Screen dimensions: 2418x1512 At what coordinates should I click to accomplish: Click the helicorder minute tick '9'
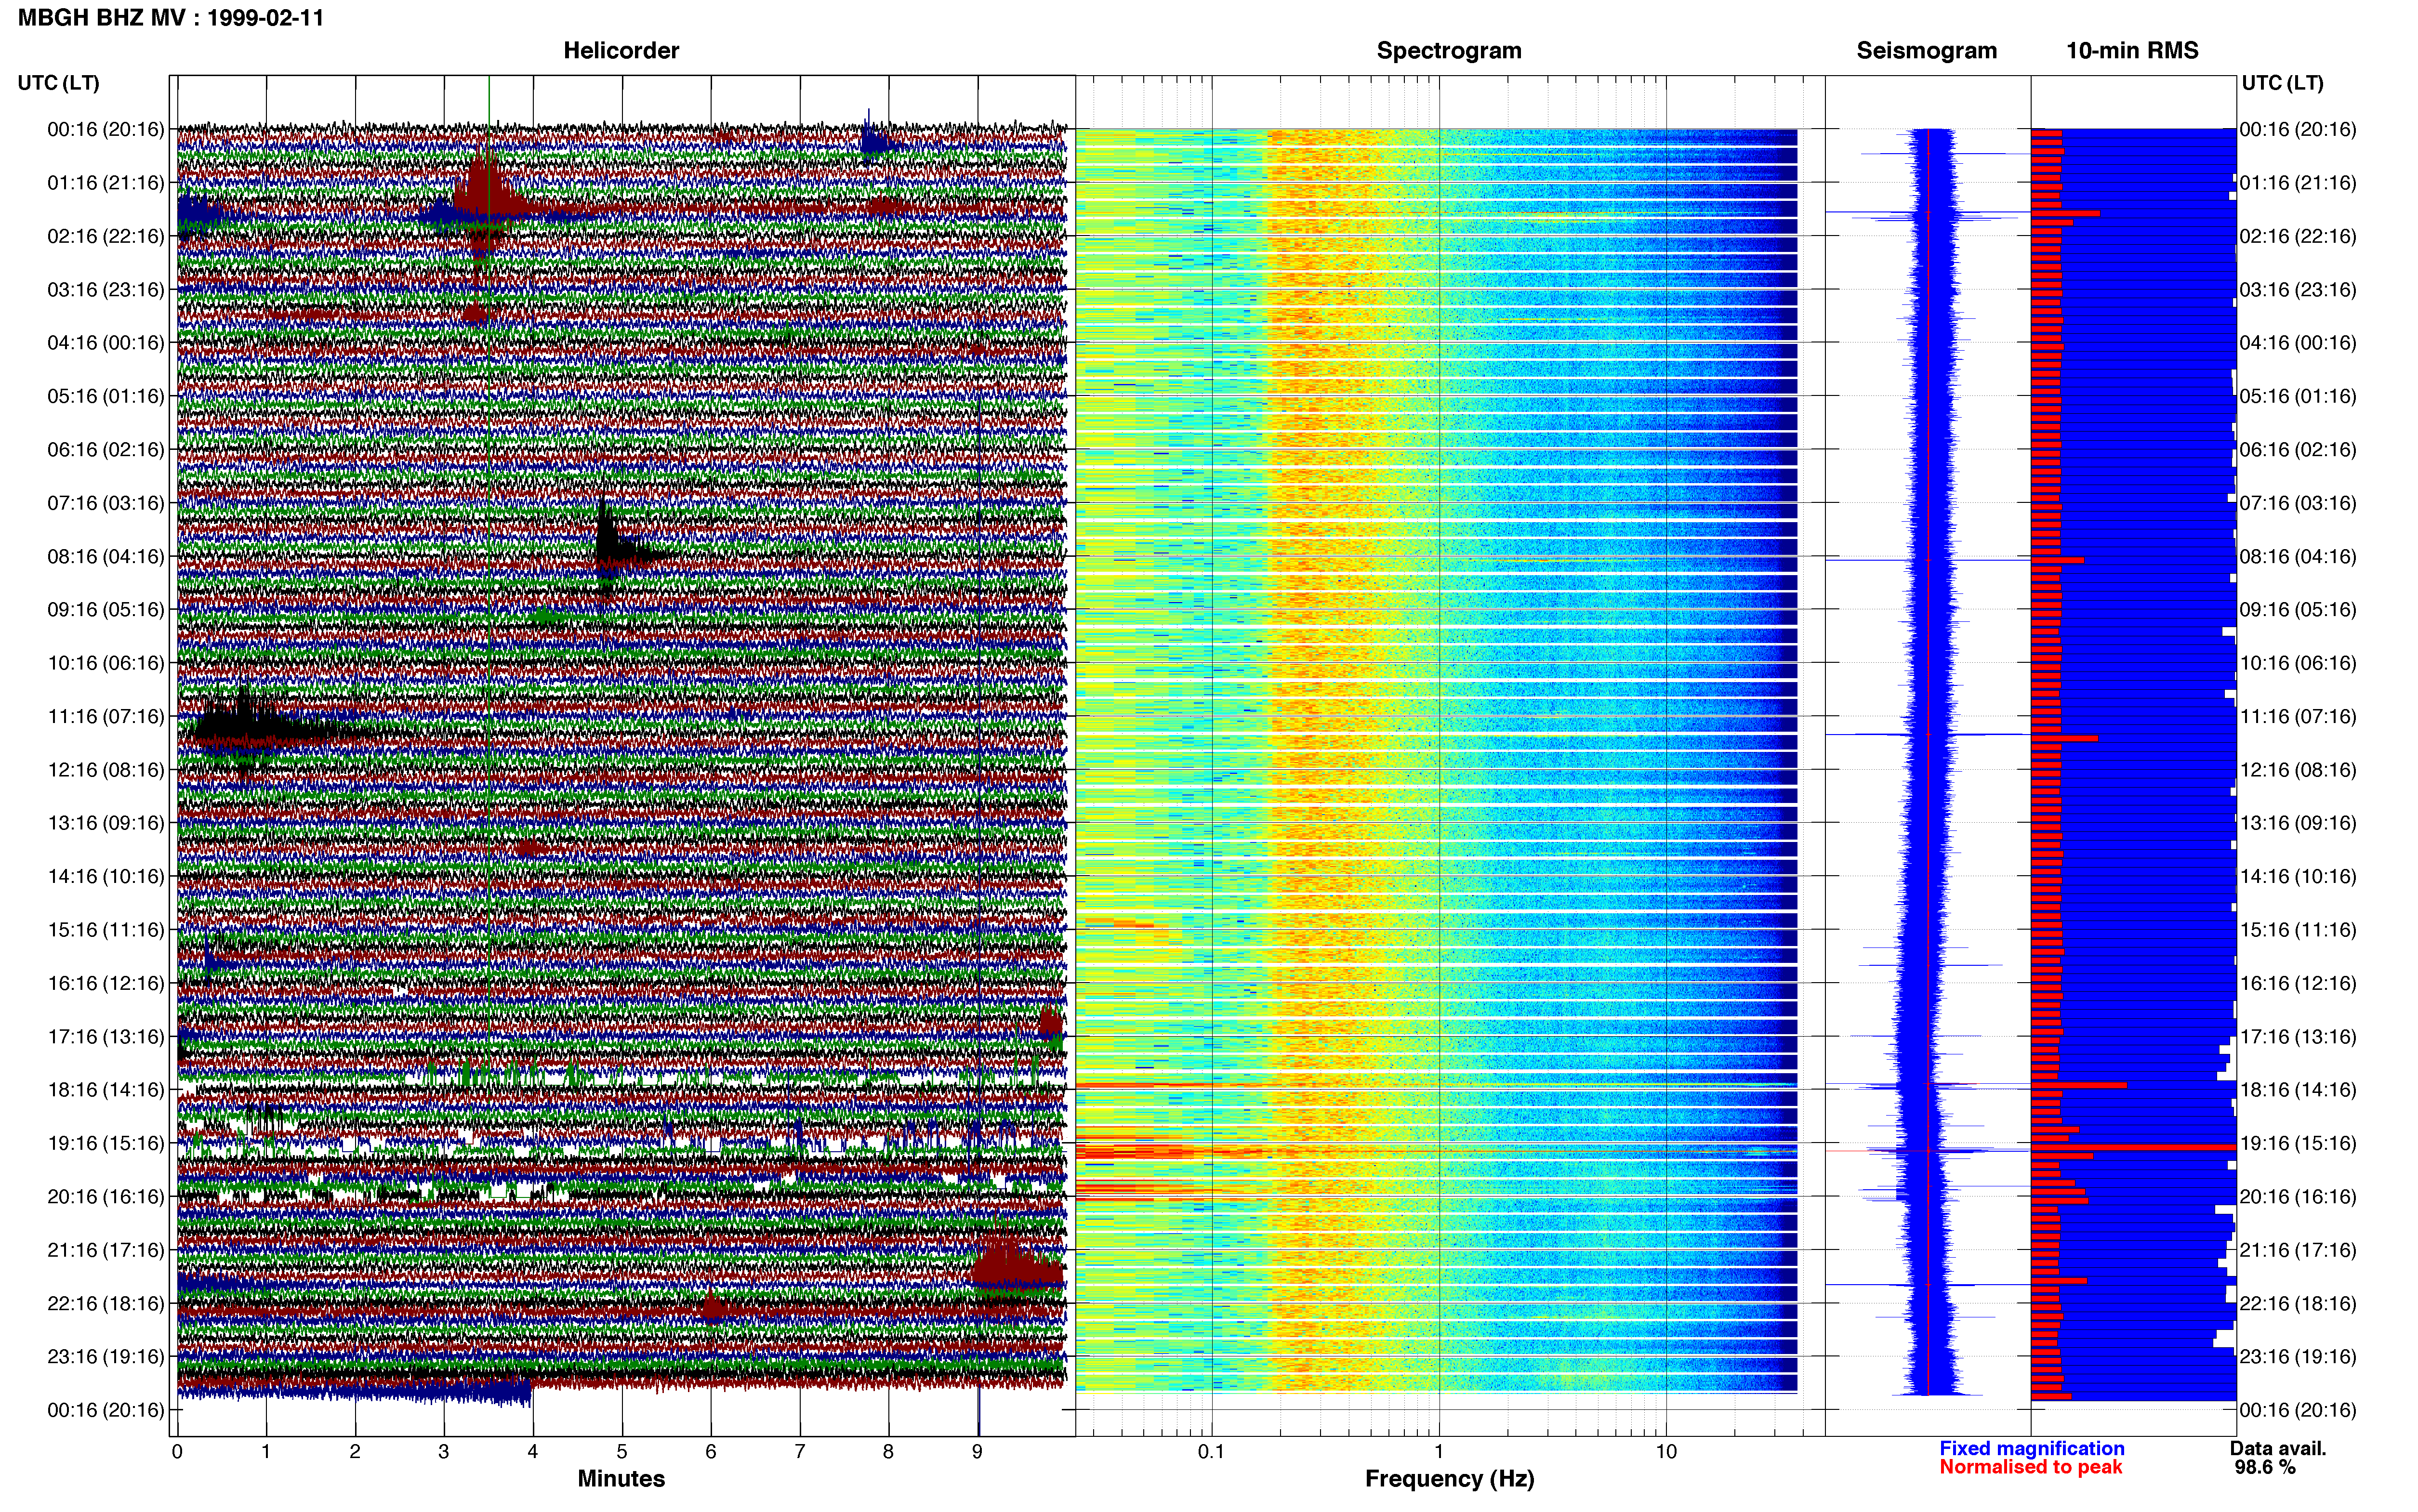click(978, 1452)
